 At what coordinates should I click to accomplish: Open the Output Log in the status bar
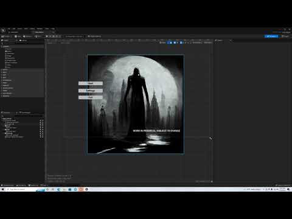coord(33,186)
